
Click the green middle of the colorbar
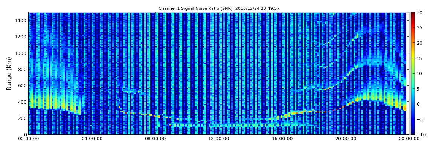(x=413, y=73)
